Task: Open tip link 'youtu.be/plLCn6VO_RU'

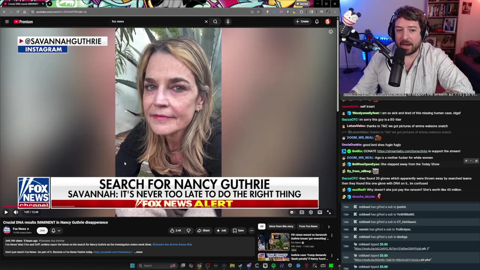Action: point(388,249)
